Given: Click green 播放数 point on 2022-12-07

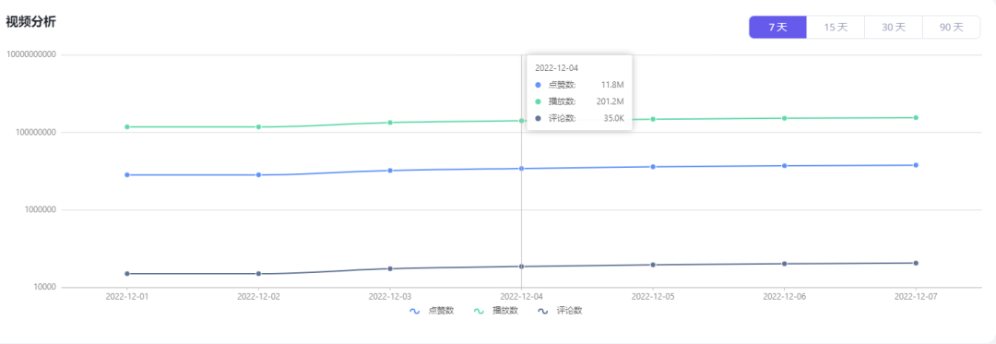Looking at the screenshot, I should (916, 117).
